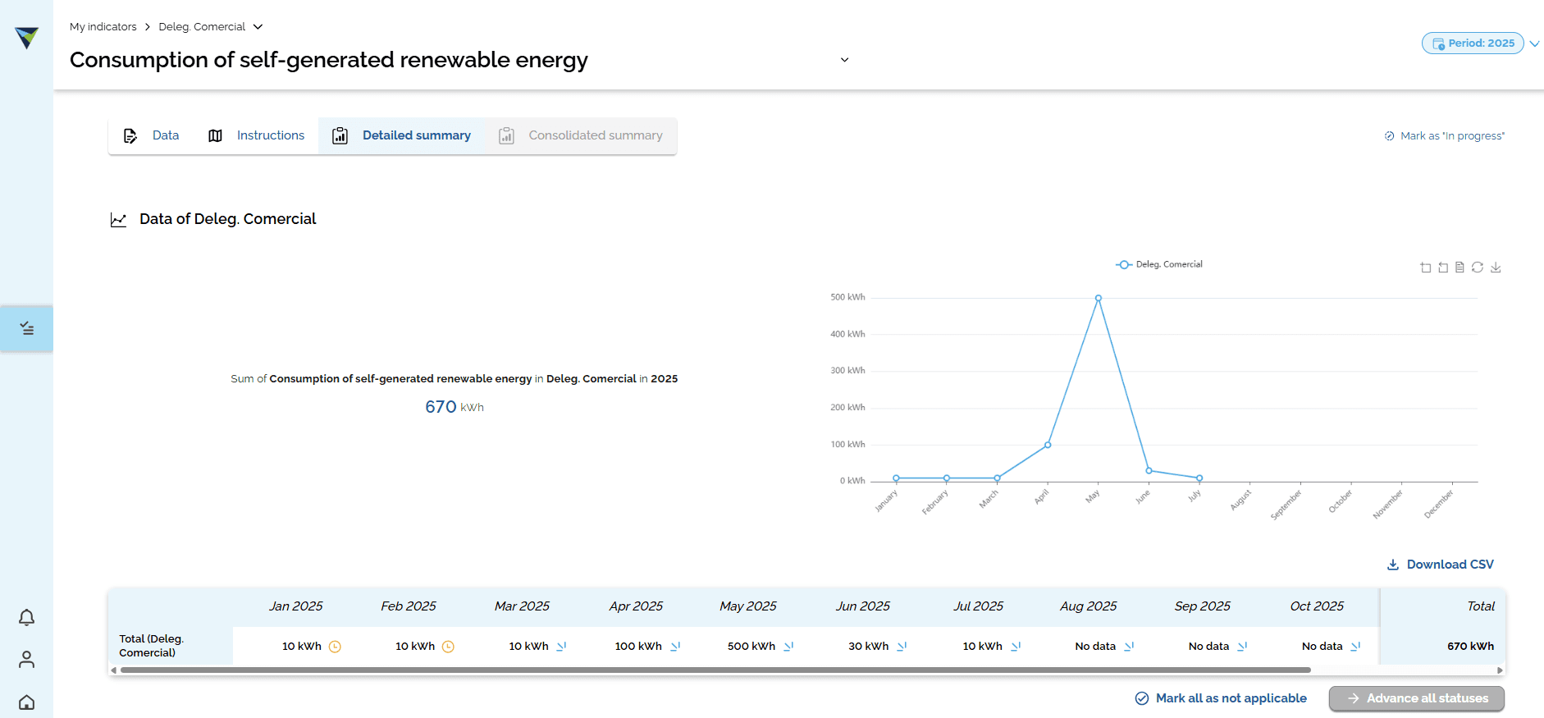
Task: Click the app logo in the sidebar
Action: [26, 38]
